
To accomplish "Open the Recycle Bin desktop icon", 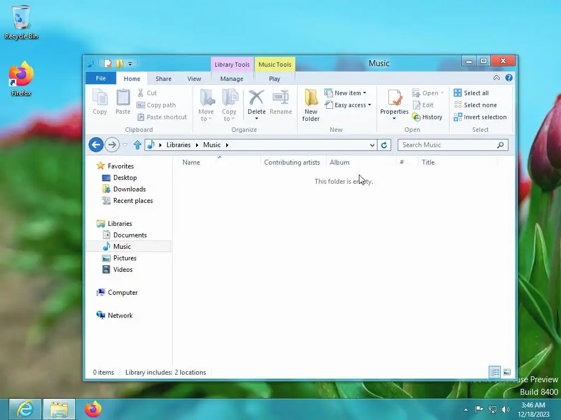I will click(21, 22).
